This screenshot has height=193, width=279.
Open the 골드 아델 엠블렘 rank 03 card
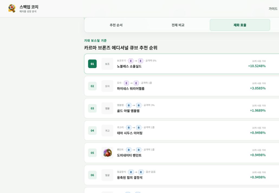[x=181, y=108]
